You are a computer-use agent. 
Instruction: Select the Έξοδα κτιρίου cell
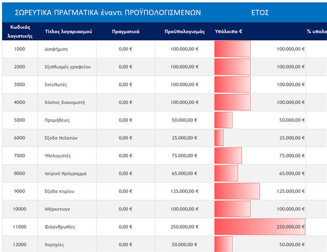point(67,191)
